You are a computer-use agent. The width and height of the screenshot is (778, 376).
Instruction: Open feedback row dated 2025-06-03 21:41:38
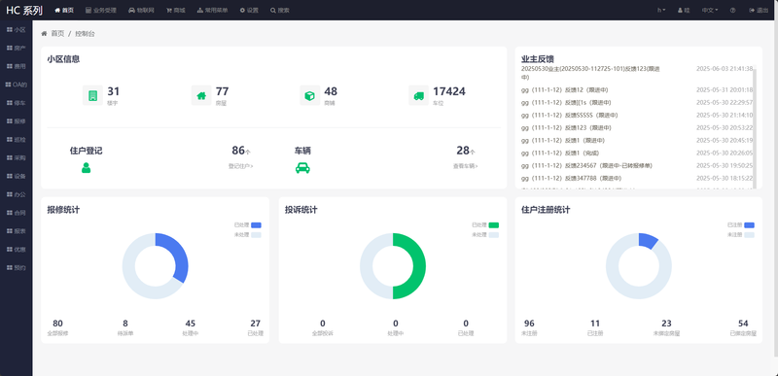(x=637, y=73)
